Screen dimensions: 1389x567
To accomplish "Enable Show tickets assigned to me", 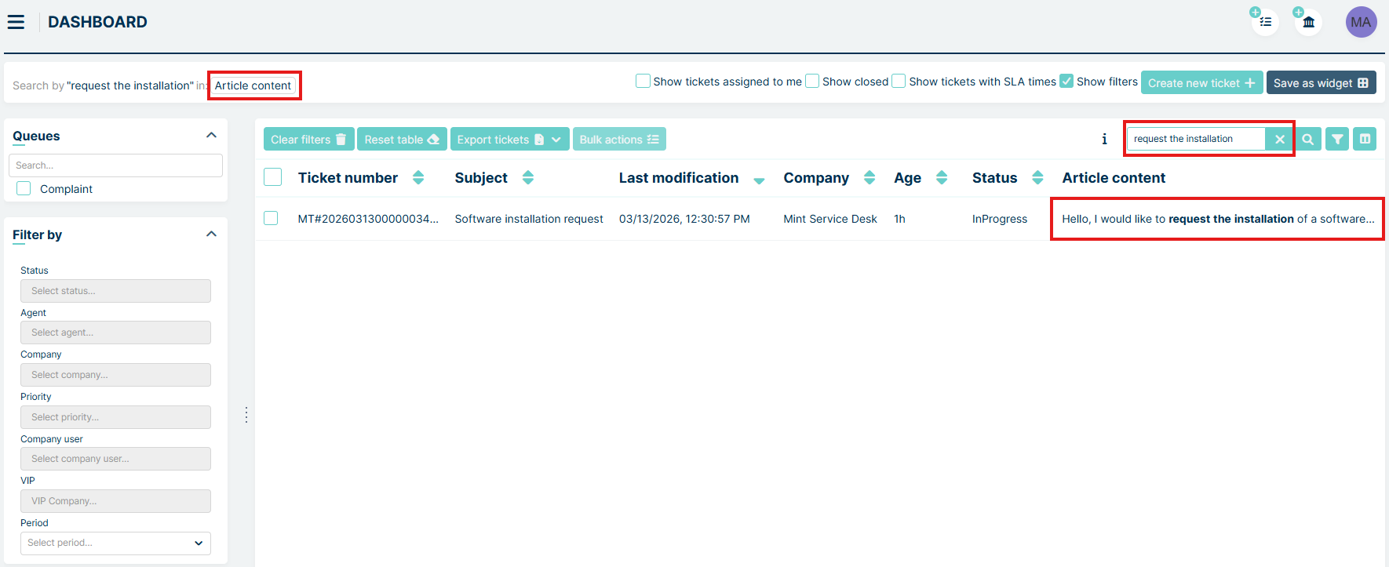I will [x=643, y=82].
